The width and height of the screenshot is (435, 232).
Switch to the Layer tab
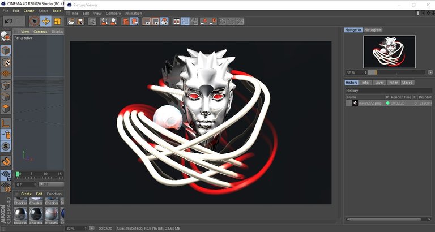tap(379, 83)
